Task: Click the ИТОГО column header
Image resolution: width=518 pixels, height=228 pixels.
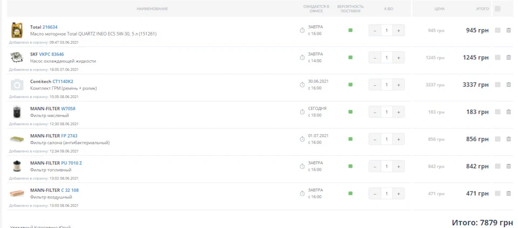Action: 482,9
